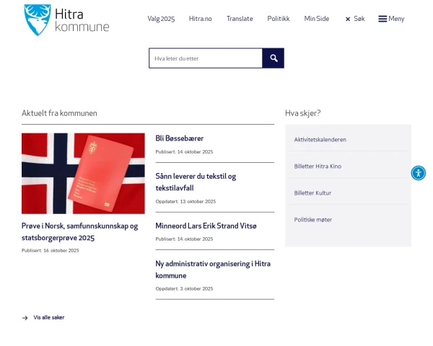Click the 'Hva skjer?' heading
This screenshot has height=346, width=433.
coord(302,113)
